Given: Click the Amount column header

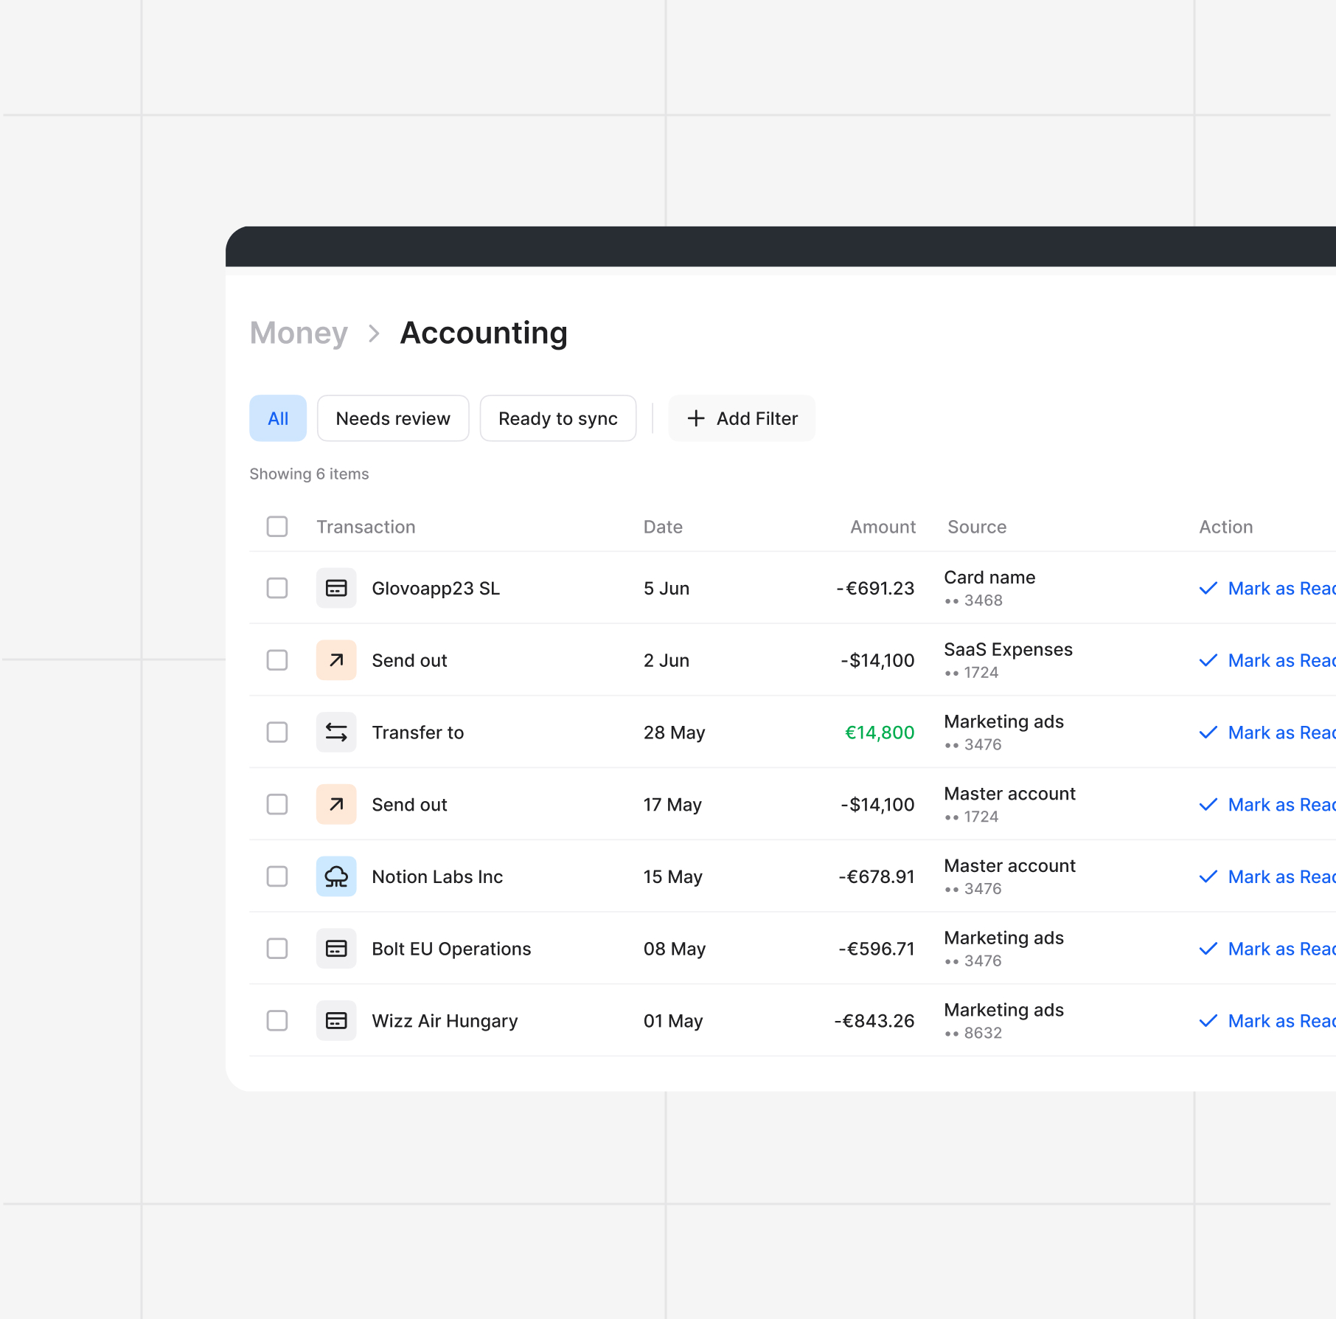Looking at the screenshot, I should 883,527.
